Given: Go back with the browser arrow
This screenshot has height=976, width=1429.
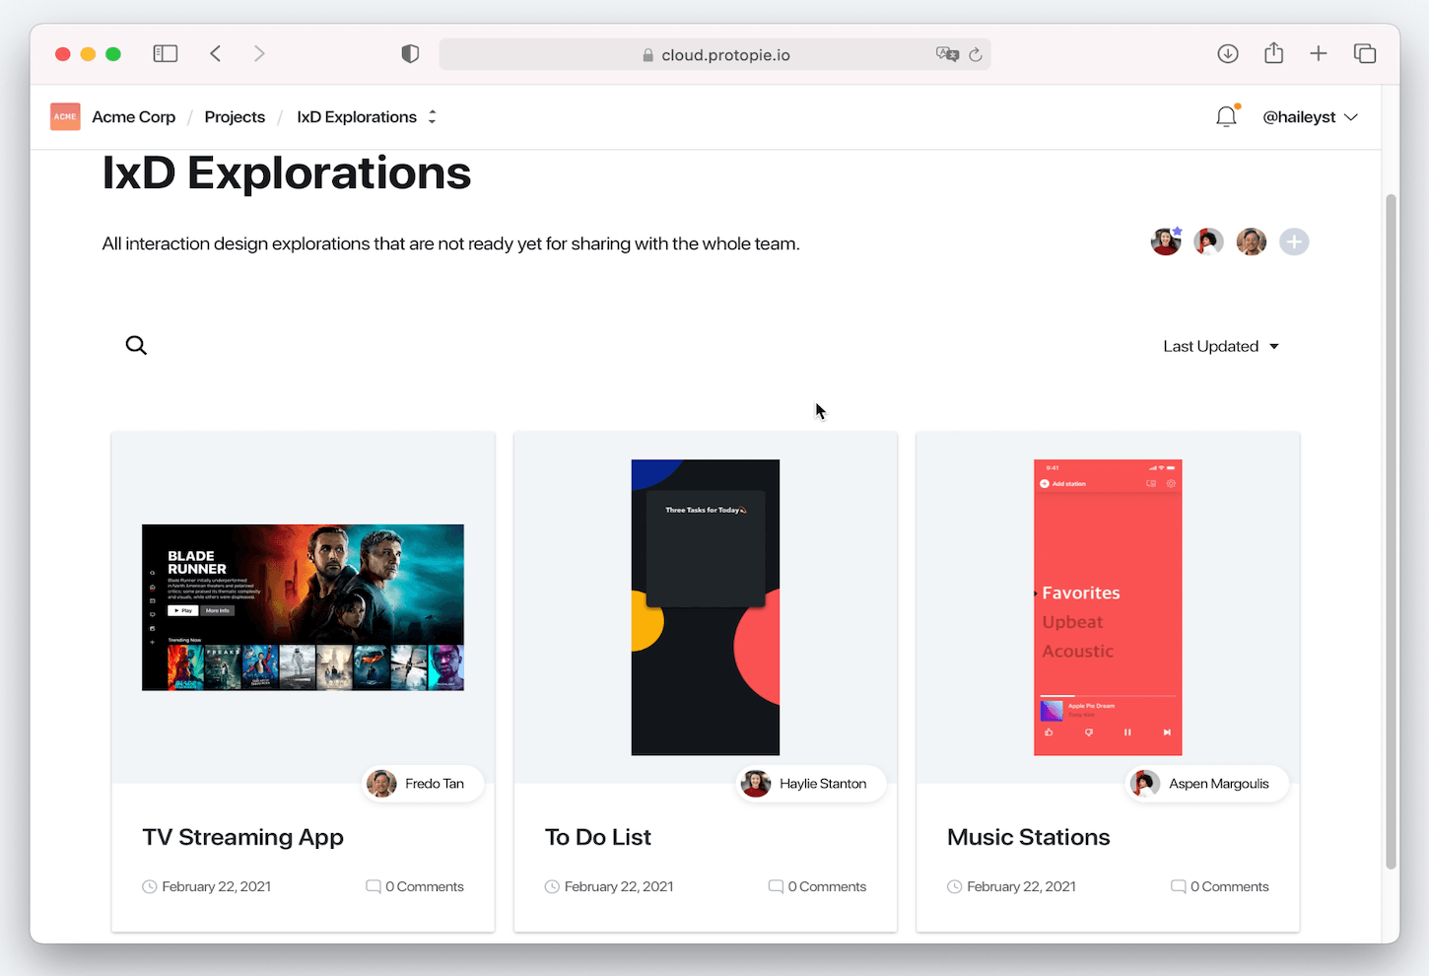Looking at the screenshot, I should pos(215,53).
